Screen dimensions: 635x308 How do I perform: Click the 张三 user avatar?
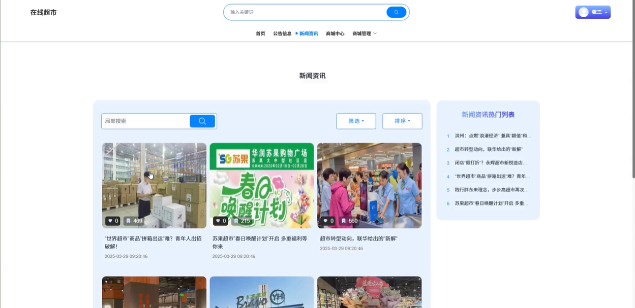click(584, 12)
